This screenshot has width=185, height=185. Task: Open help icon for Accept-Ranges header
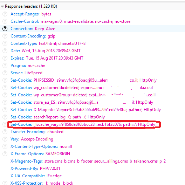point(5,14)
